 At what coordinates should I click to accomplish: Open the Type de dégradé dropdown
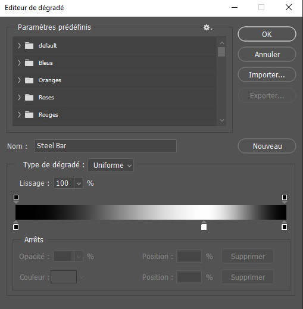click(111, 165)
